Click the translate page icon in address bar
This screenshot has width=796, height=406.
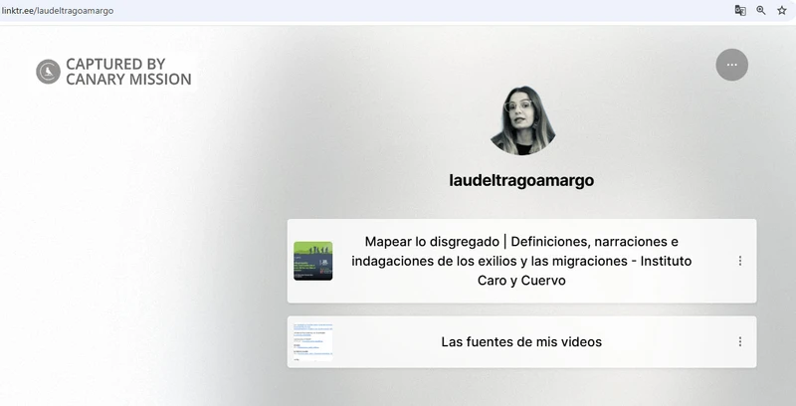740,11
